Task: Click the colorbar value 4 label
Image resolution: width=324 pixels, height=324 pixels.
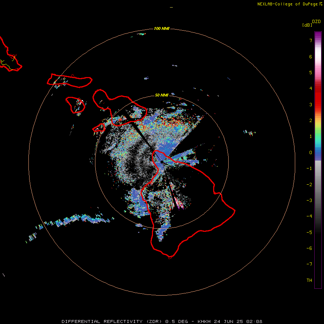Action: tap(311, 89)
